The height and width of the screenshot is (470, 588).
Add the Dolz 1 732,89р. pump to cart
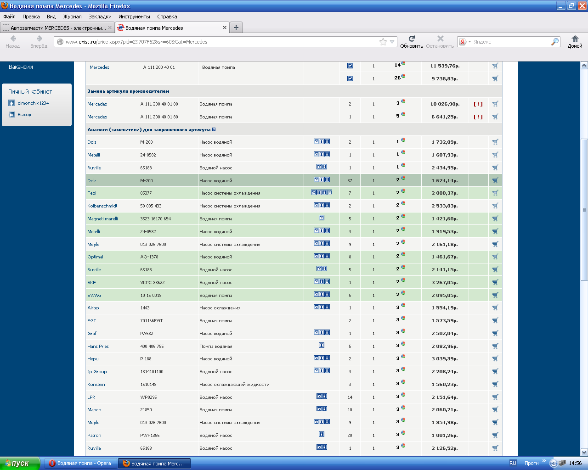[x=495, y=142]
